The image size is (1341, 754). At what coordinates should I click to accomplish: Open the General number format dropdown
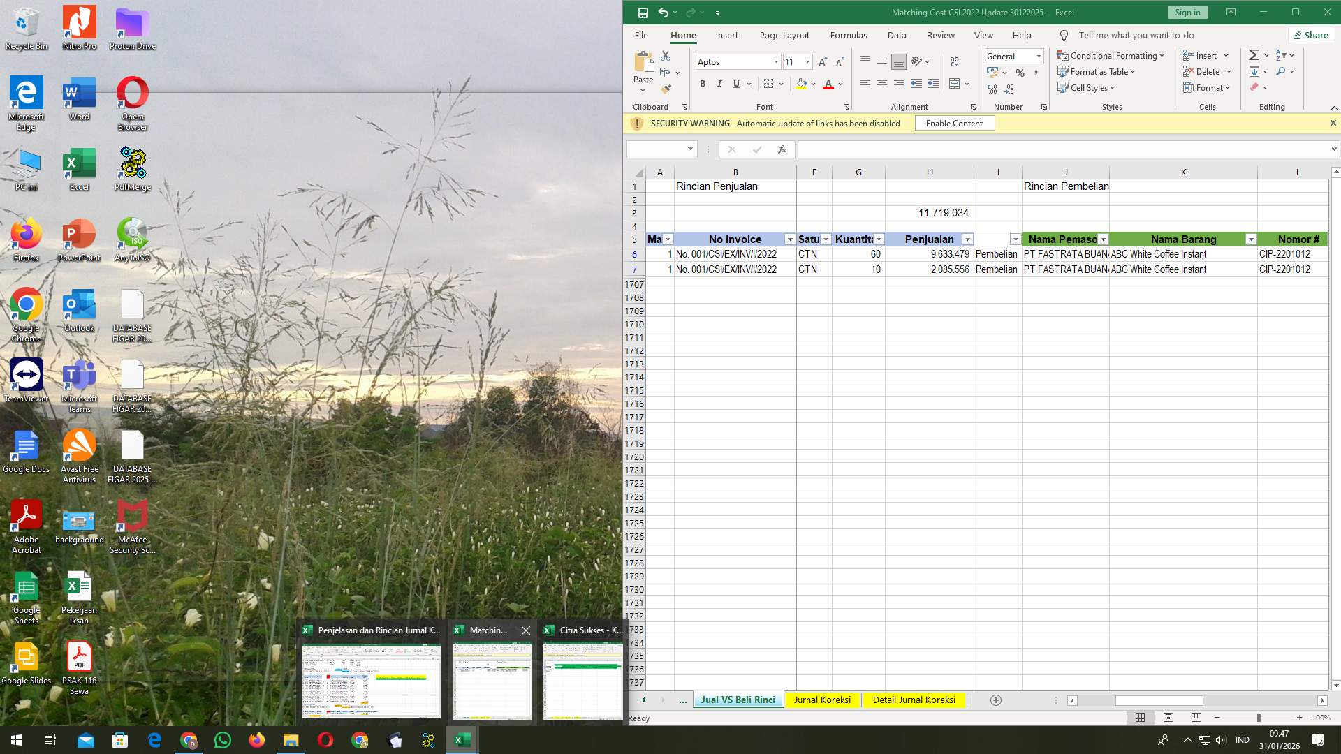click(1038, 56)
